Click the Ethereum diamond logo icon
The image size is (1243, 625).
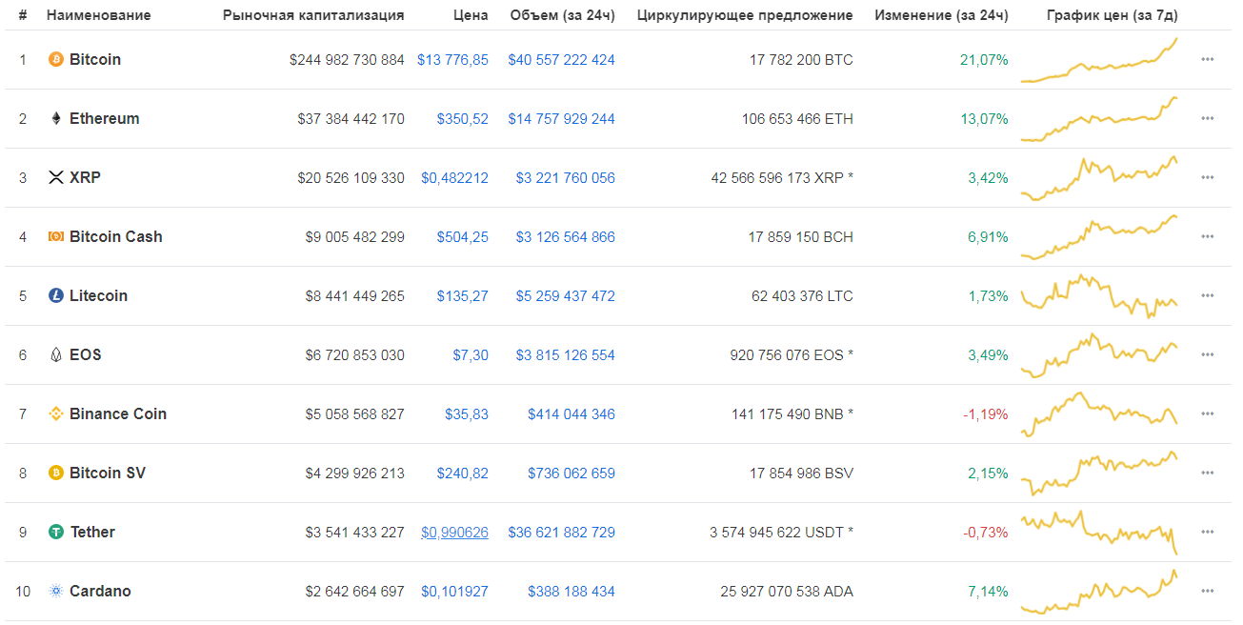56,118
